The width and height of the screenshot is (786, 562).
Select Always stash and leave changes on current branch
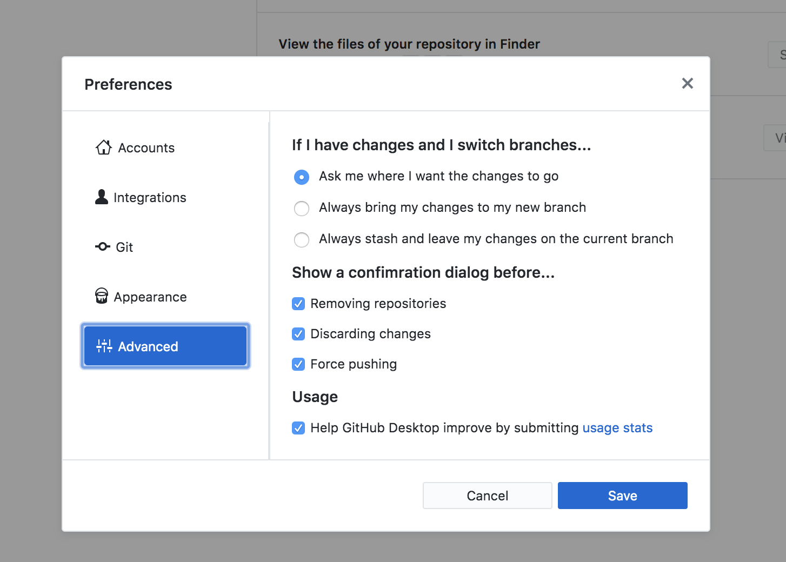(302, 239)
